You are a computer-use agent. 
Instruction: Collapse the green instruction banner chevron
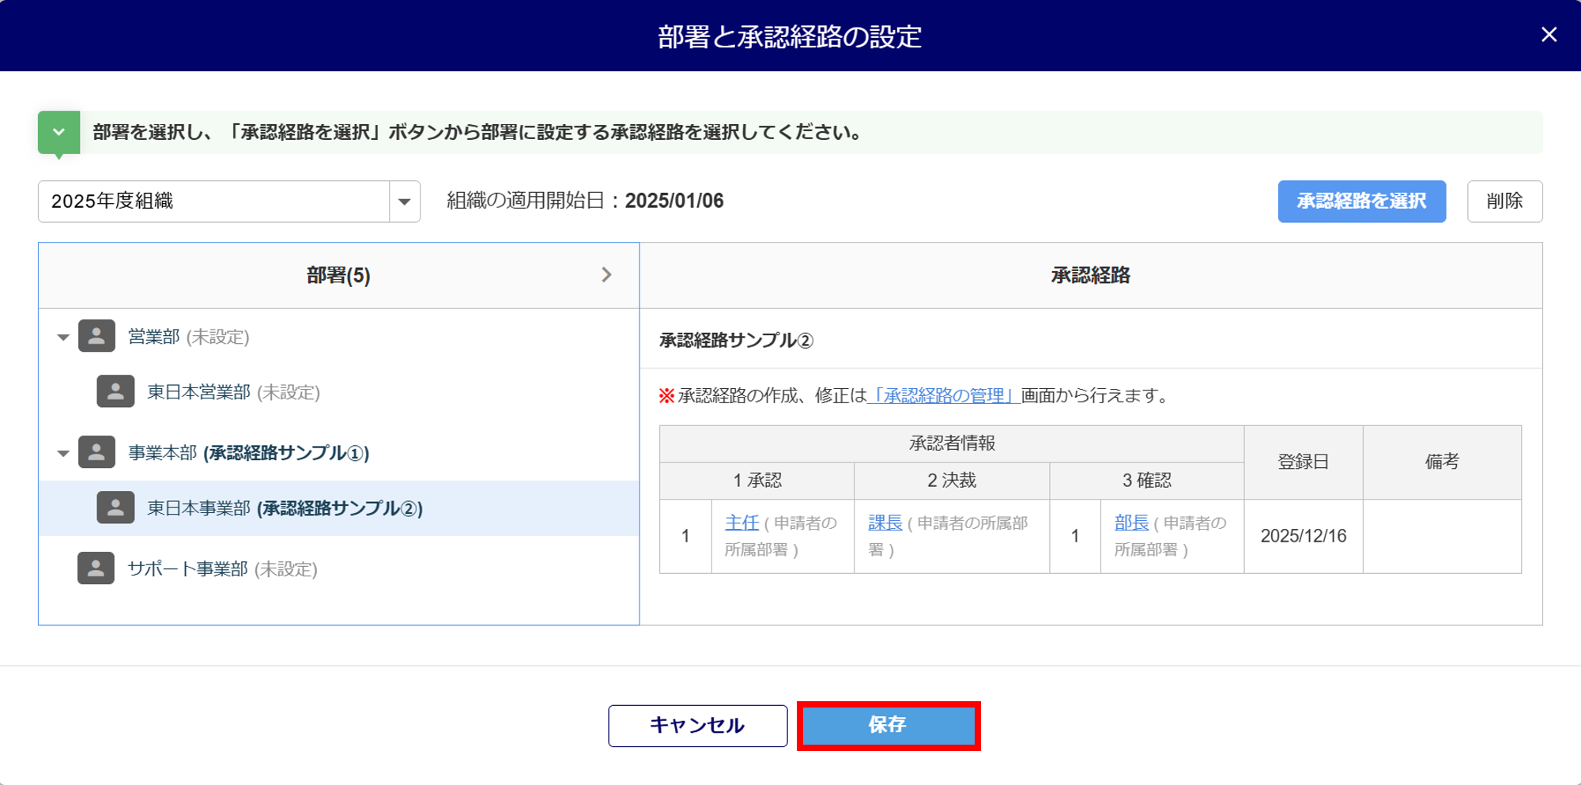(x=59, y=133)
